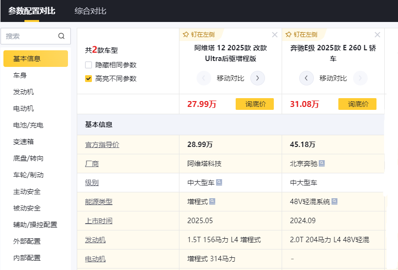Click 共2款车型 count label

pyautogui.click(x=102, y=50)
